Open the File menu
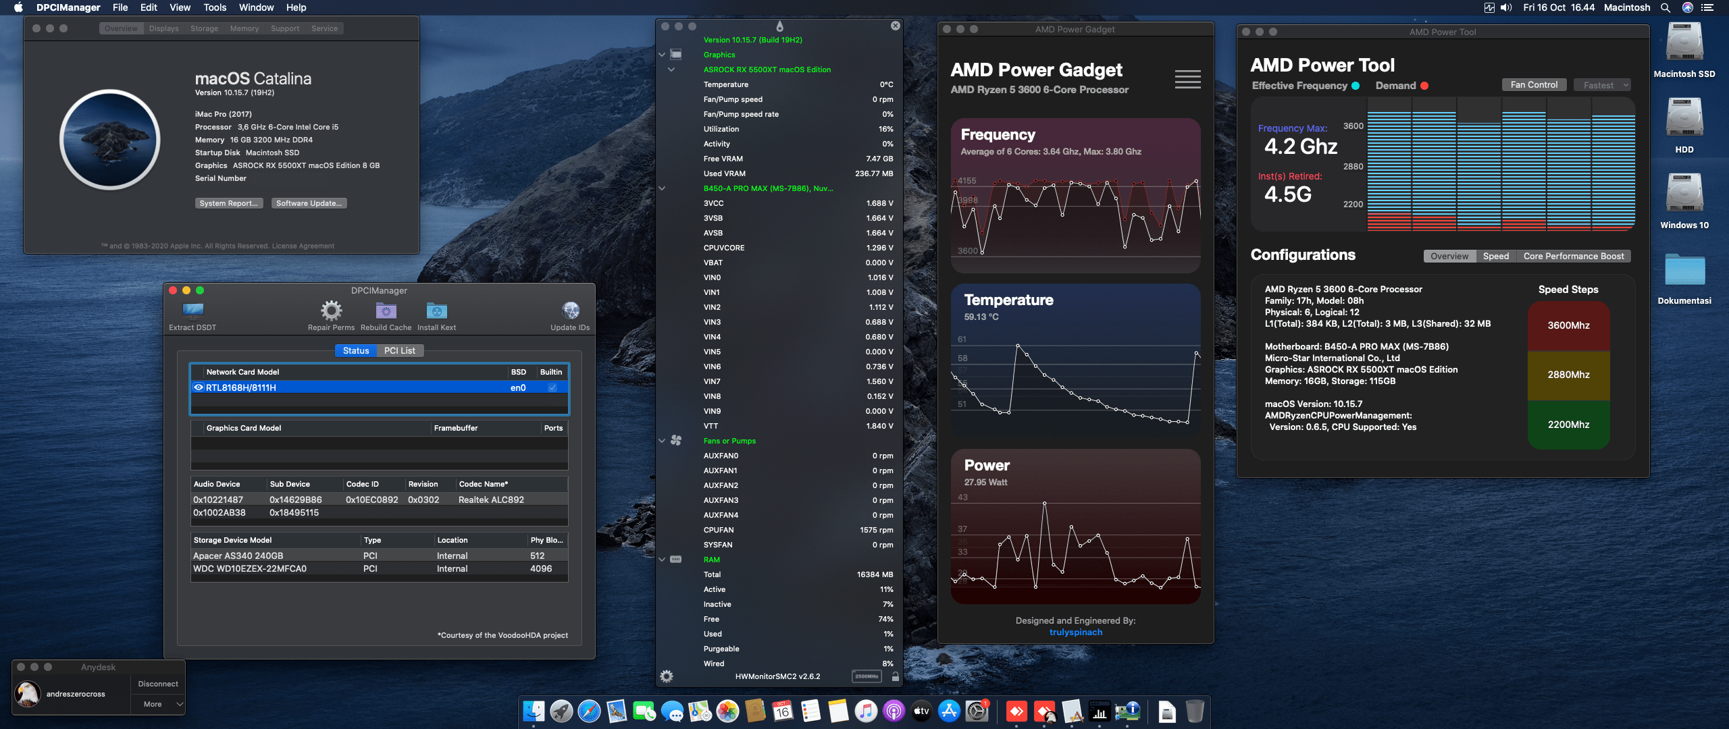Screen dimensions: 1729x729 (x=120, y=7)
